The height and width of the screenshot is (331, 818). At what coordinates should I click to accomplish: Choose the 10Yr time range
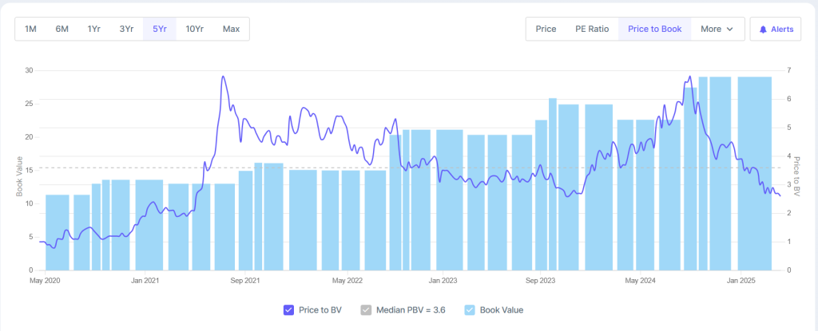point(194,29)
